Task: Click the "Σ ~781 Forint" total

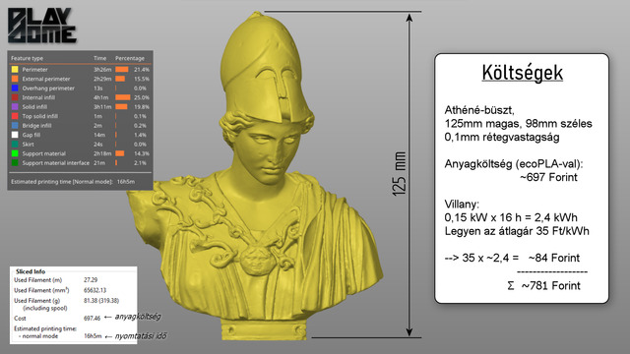Action: tap(543, 286)
